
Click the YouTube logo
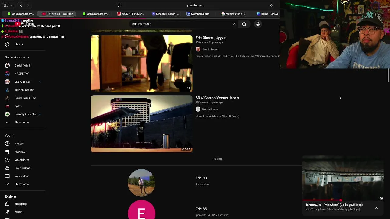pyautogui.click(x=24, y=24)
